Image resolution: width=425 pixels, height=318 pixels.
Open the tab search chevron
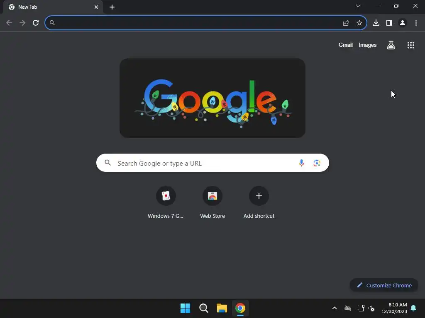[358, 6]
